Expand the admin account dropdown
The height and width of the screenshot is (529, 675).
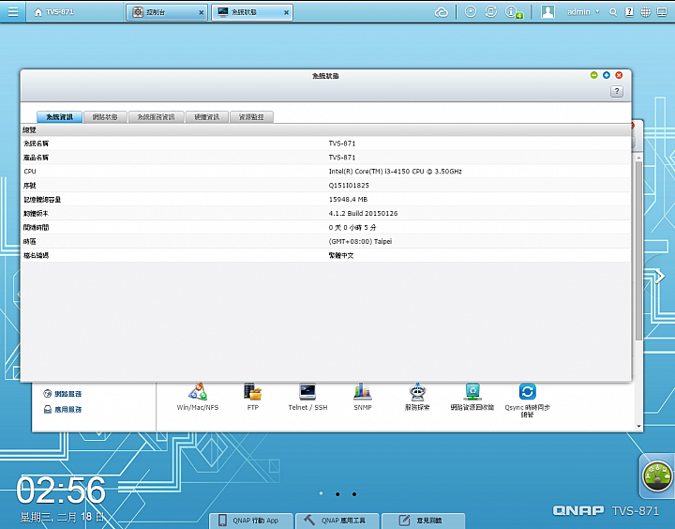point(583,12)
